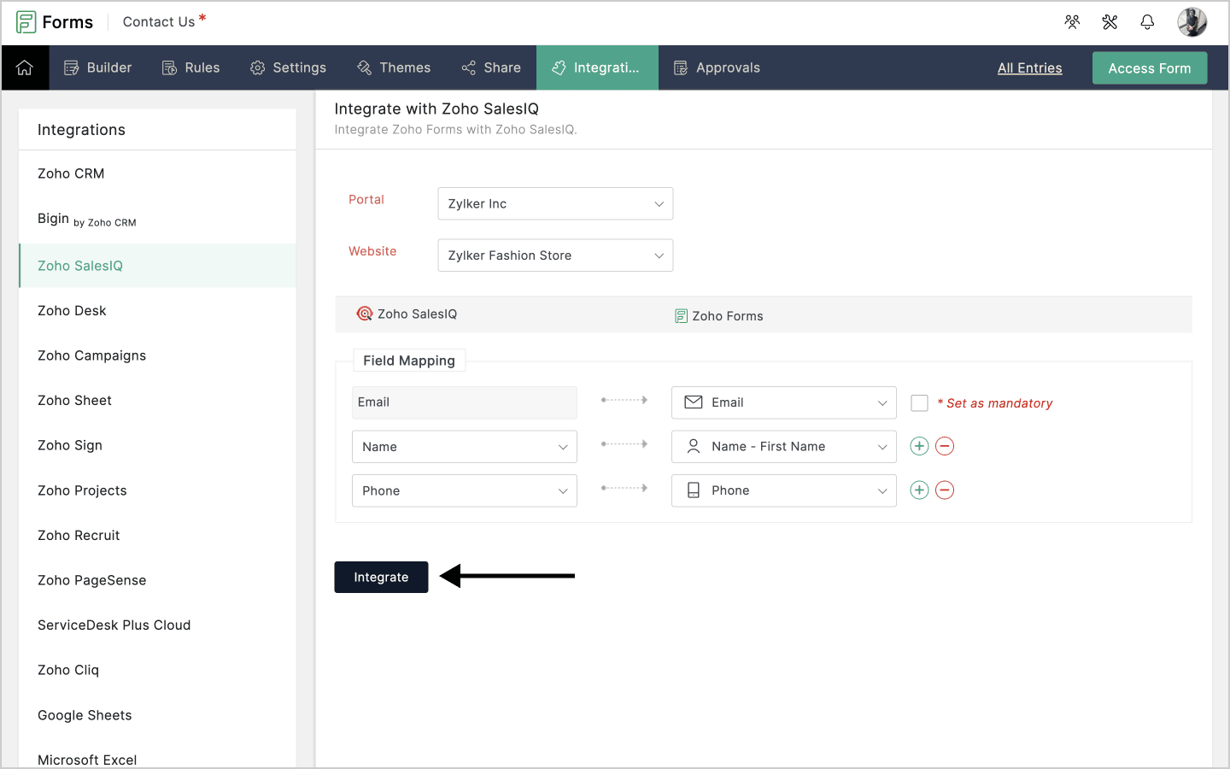Click the Access Form button
This screenshot has height=769, width=1230.
coord(1150,68)
